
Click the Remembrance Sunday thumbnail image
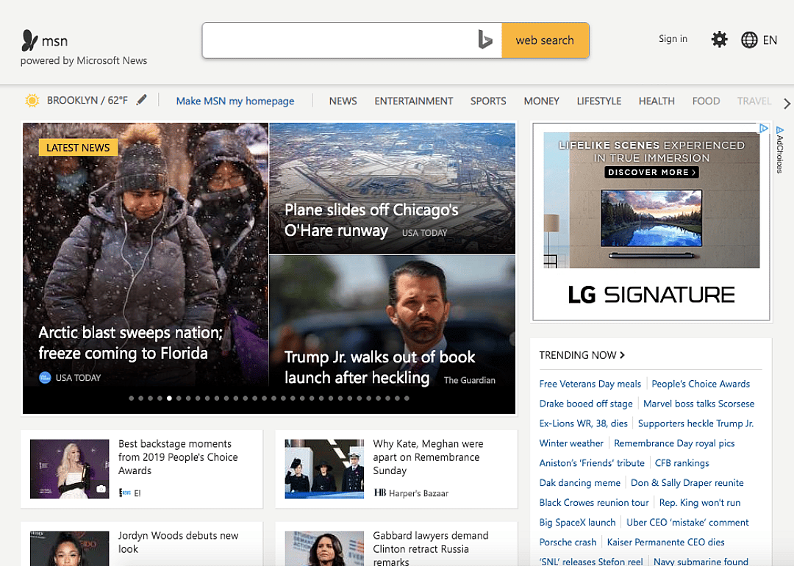324,469
